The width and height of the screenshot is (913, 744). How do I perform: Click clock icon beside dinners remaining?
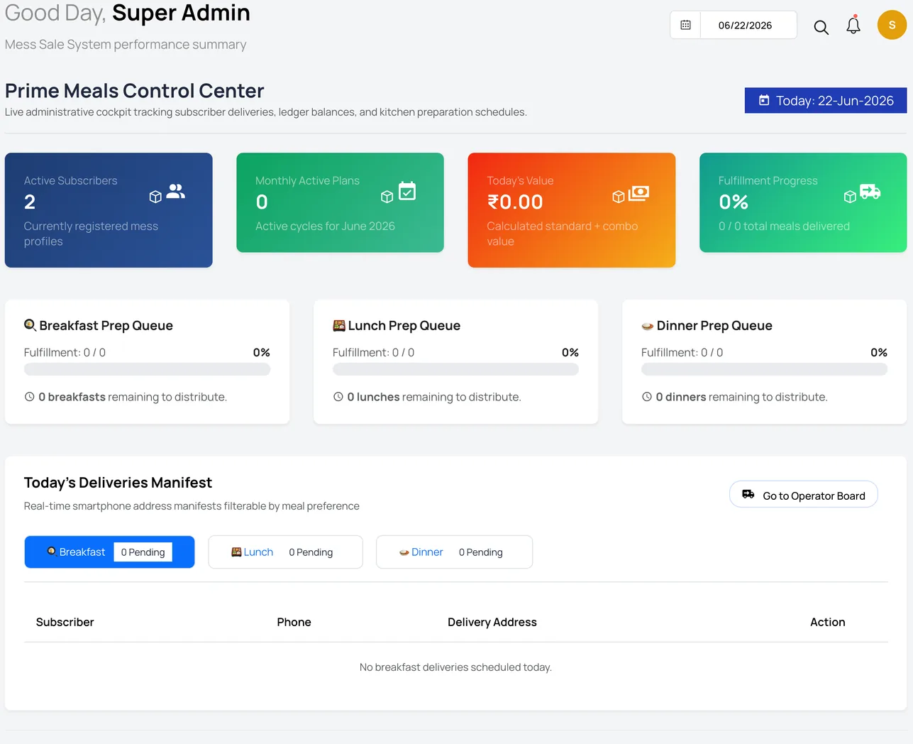(647, 397)
